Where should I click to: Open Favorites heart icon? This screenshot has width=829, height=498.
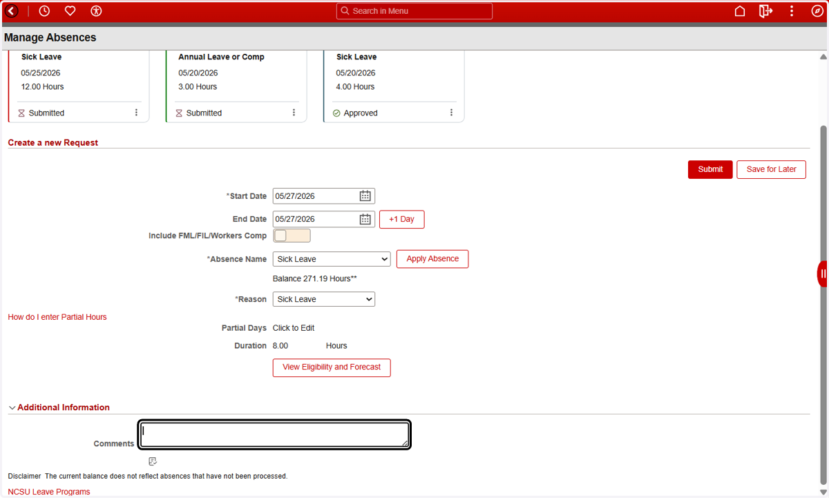pyautogui.click(x=70, y=11)
